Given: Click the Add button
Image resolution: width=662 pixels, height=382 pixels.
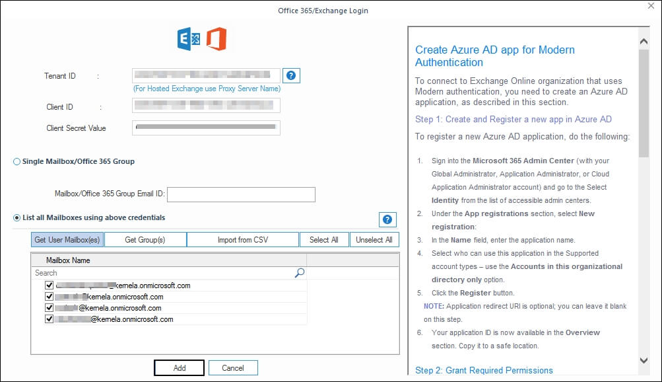Looking at the screenshot, I should 179,367.
